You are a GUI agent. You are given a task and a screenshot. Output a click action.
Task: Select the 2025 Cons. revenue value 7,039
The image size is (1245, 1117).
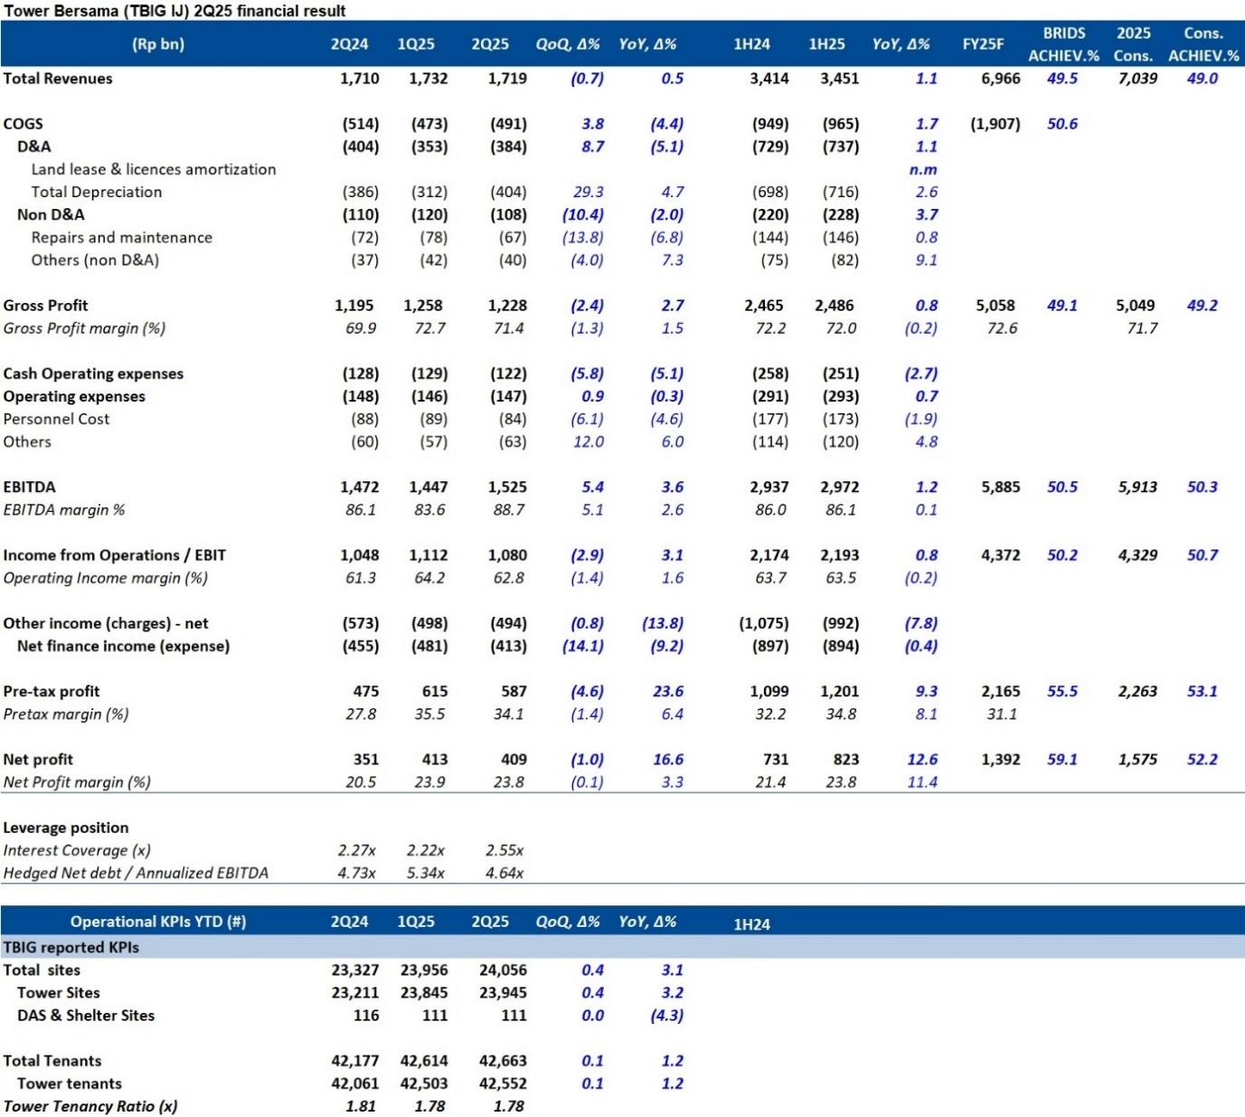pyautogui.click(x=1137, y=79)
